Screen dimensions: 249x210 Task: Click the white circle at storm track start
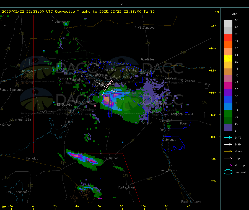(x=95, y=81)
